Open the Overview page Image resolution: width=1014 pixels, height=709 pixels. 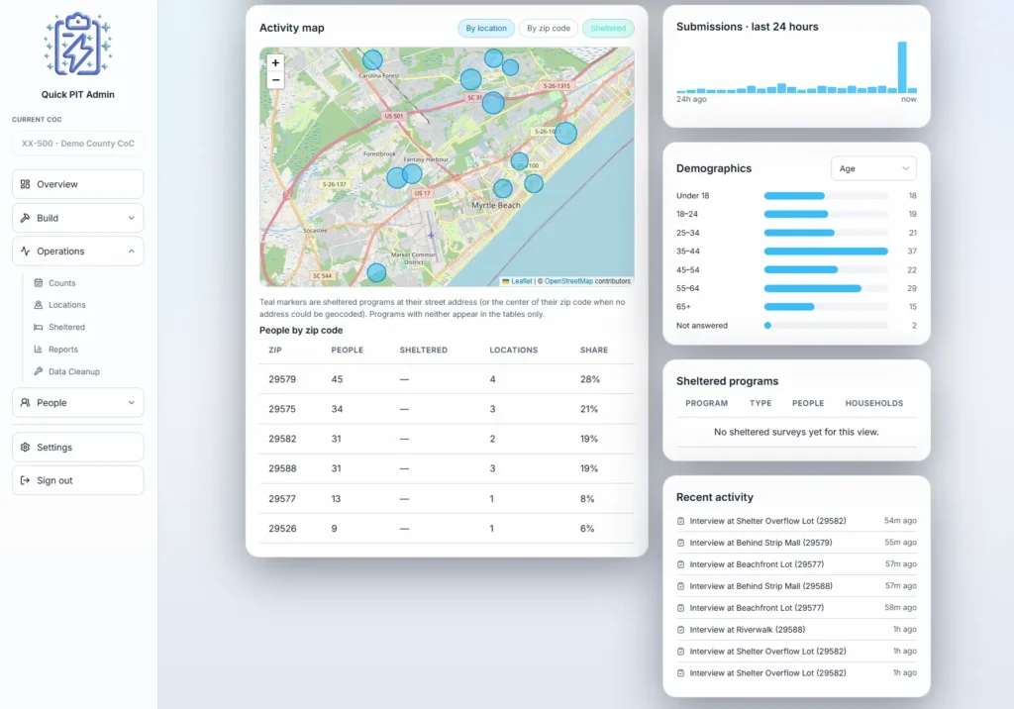pos(77,184)
